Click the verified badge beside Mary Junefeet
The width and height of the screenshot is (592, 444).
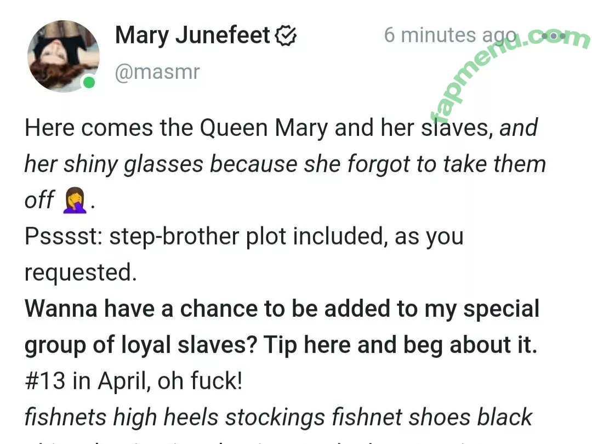pyautogui.click(x=286, y=36)
